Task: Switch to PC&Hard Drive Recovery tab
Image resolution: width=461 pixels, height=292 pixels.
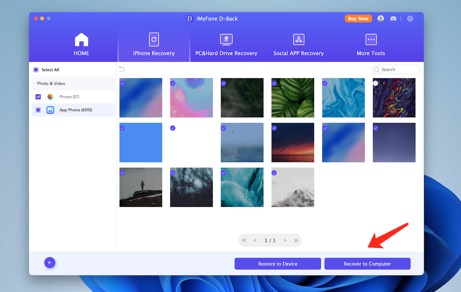Action: click(x=226, y=45)
